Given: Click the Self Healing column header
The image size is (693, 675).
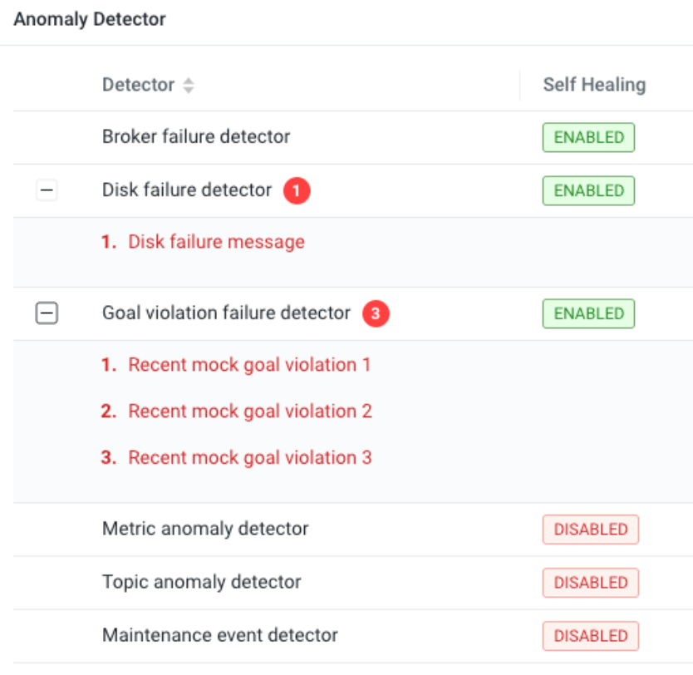Looking at the screenshot, I should (x=594, y=85).
